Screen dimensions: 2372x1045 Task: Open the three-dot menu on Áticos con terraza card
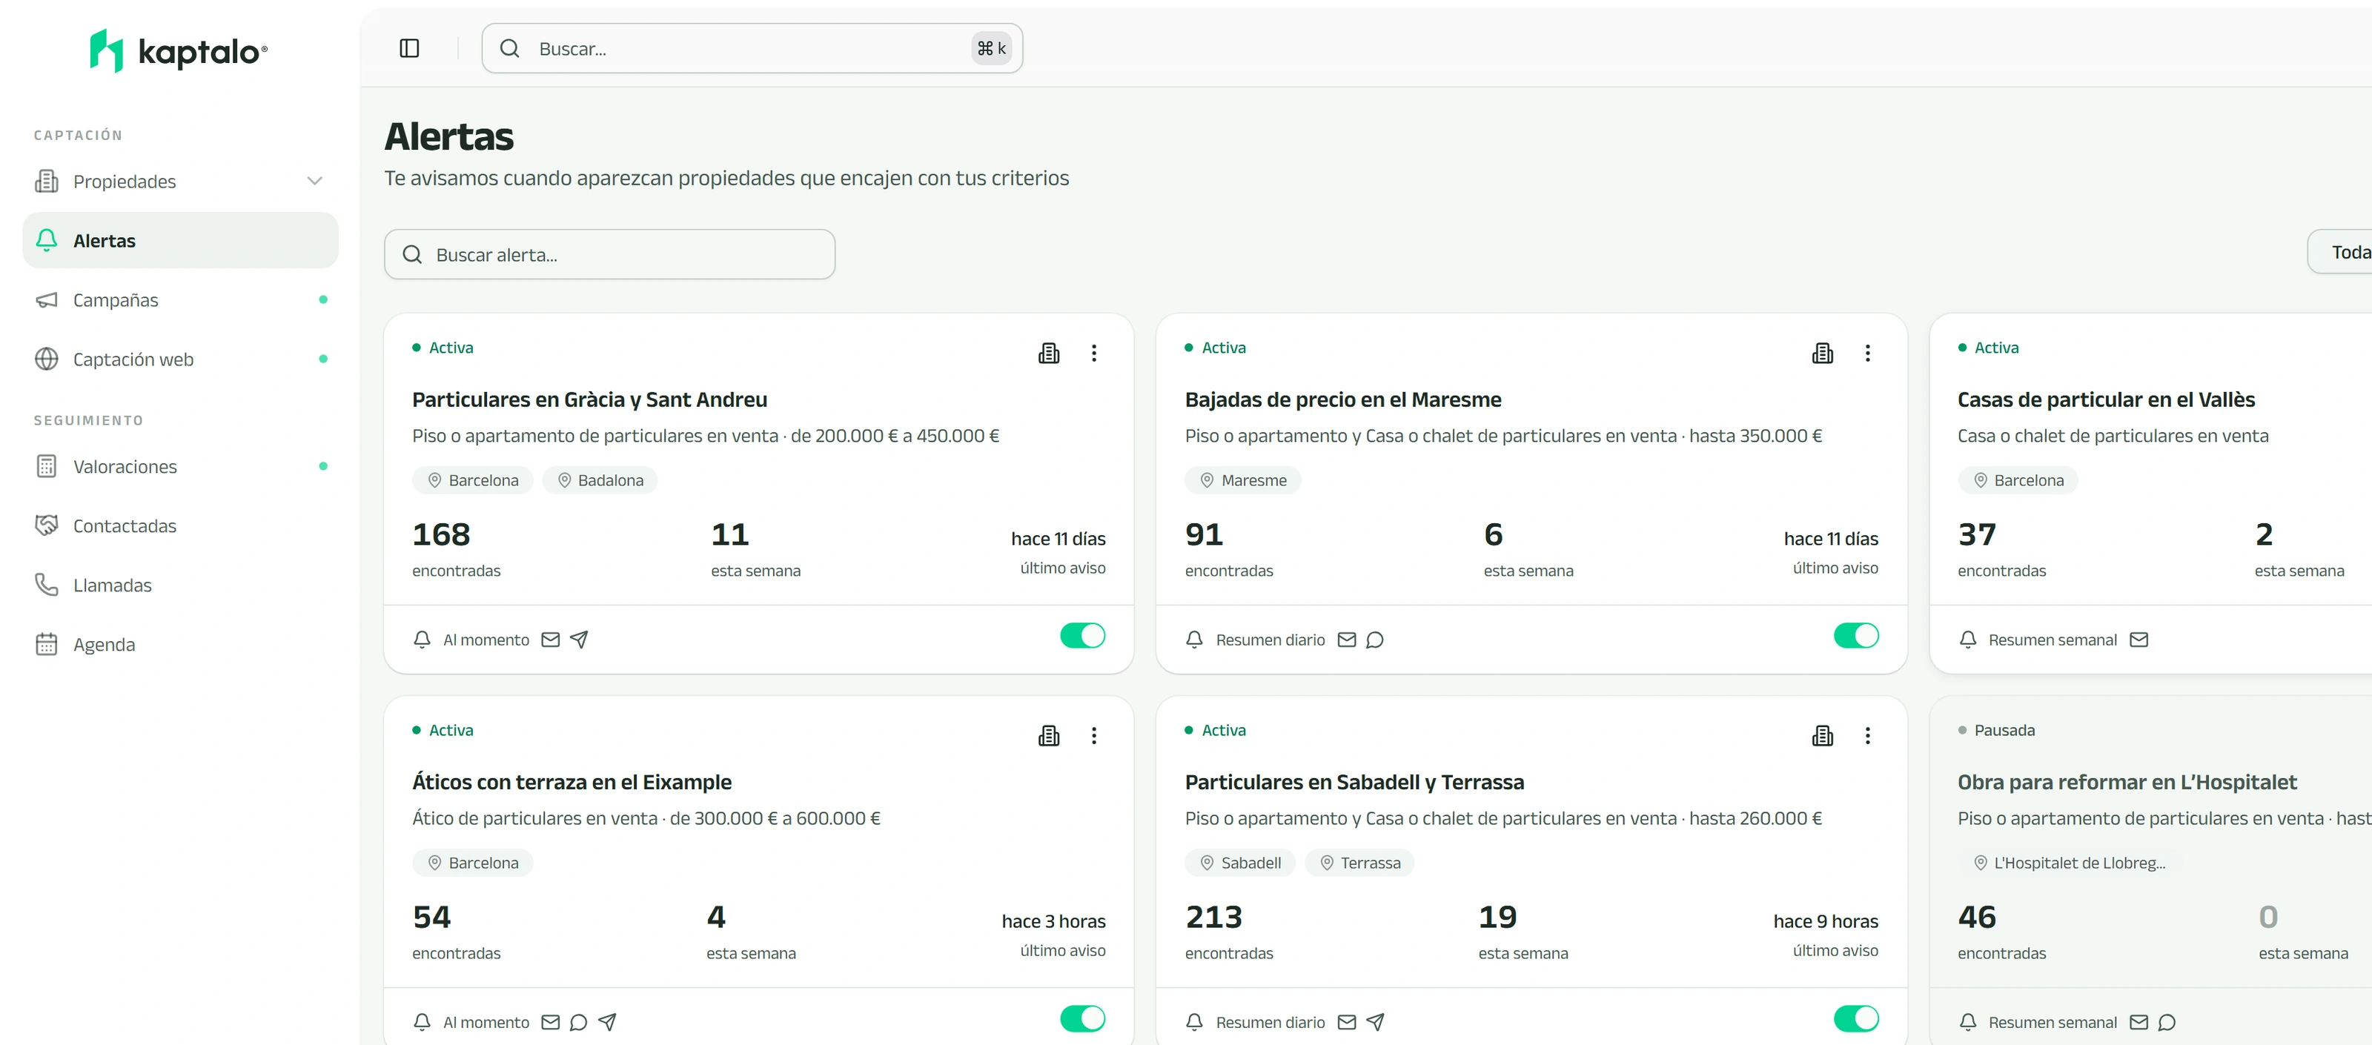click(x=1094, y=736)
